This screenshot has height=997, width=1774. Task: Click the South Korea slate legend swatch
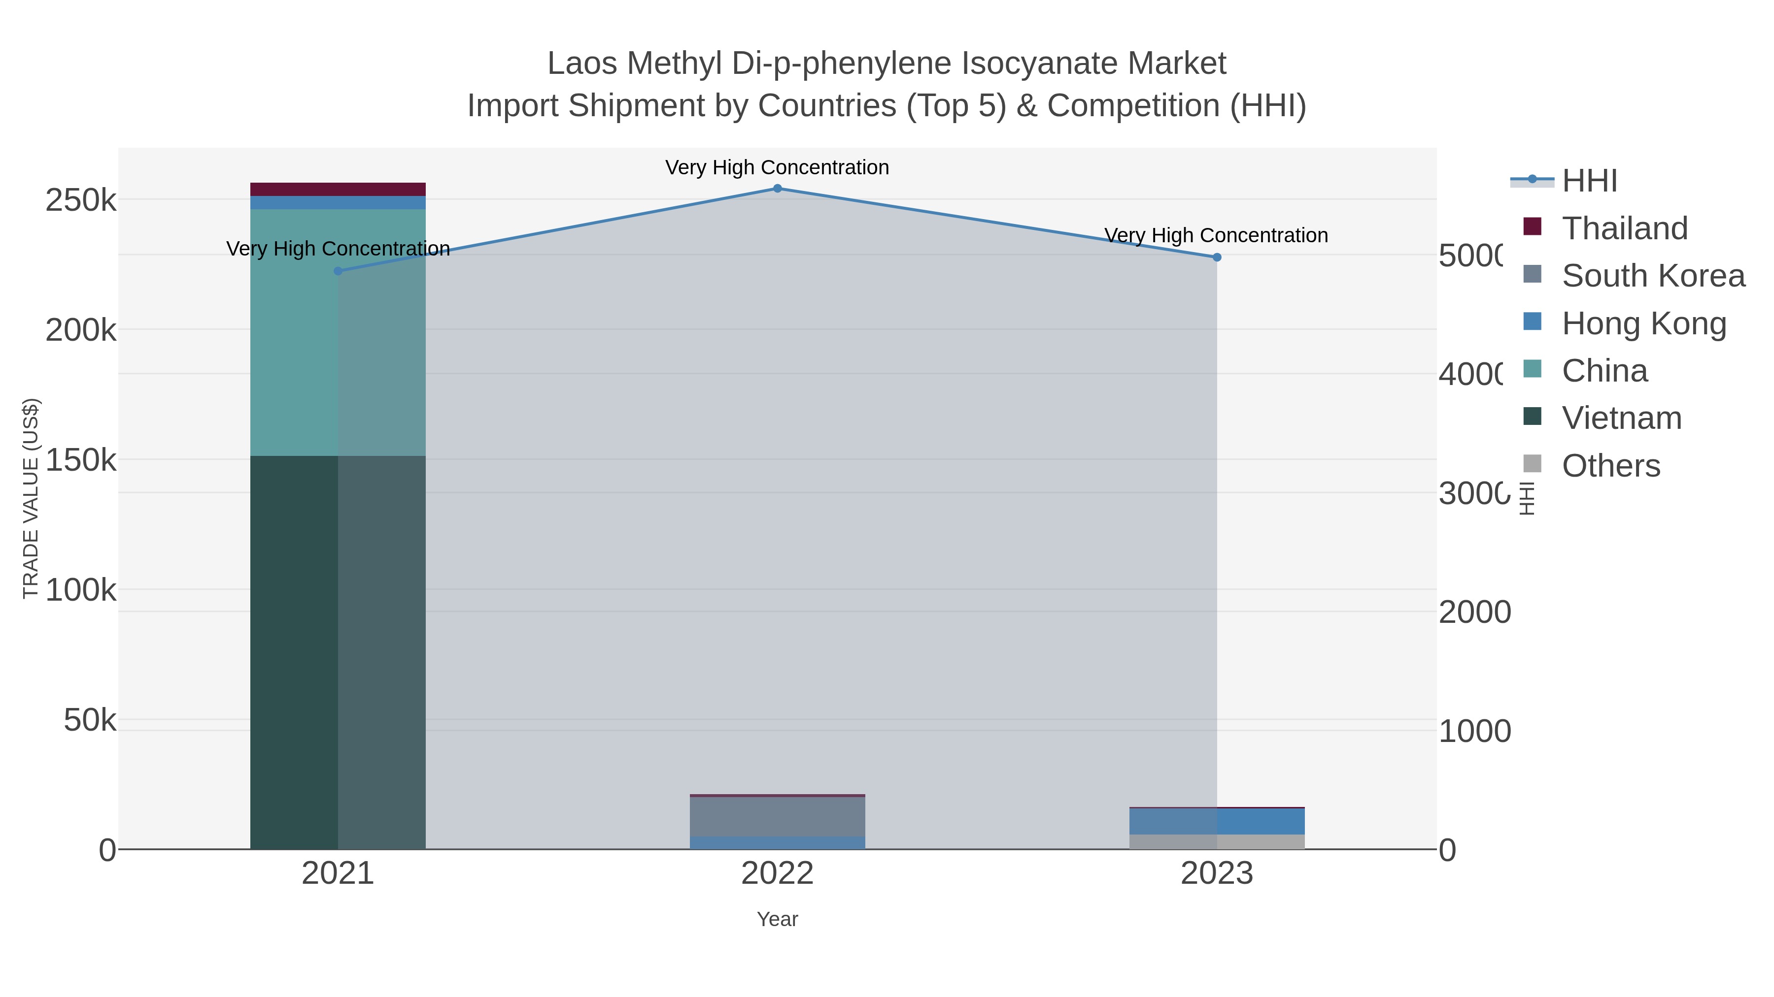1532,274
